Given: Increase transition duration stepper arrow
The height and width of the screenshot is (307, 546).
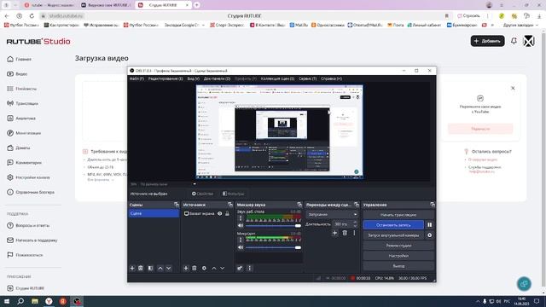Looking at the screenshot, I should (355, 223).
